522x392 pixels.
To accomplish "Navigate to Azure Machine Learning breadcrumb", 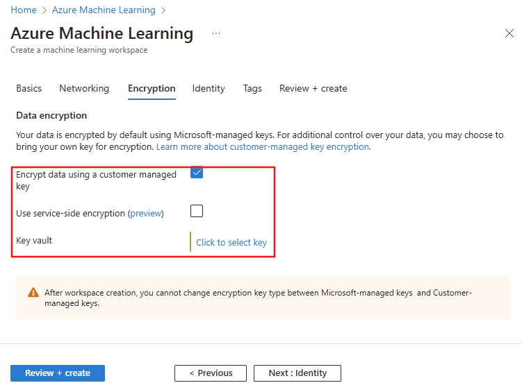I will (104, 10).
